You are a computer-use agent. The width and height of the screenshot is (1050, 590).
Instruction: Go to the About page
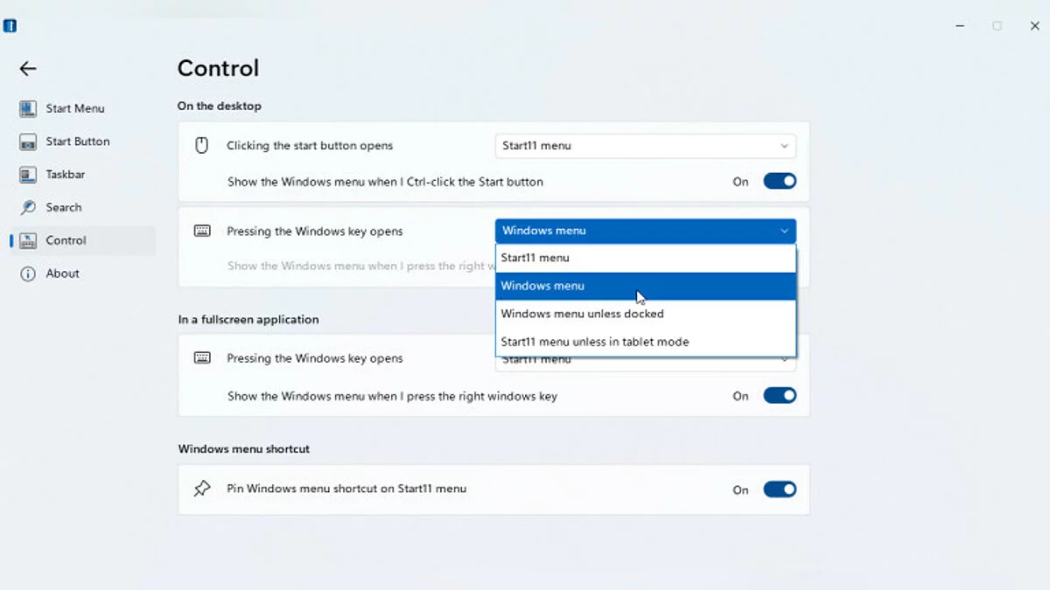63,274
